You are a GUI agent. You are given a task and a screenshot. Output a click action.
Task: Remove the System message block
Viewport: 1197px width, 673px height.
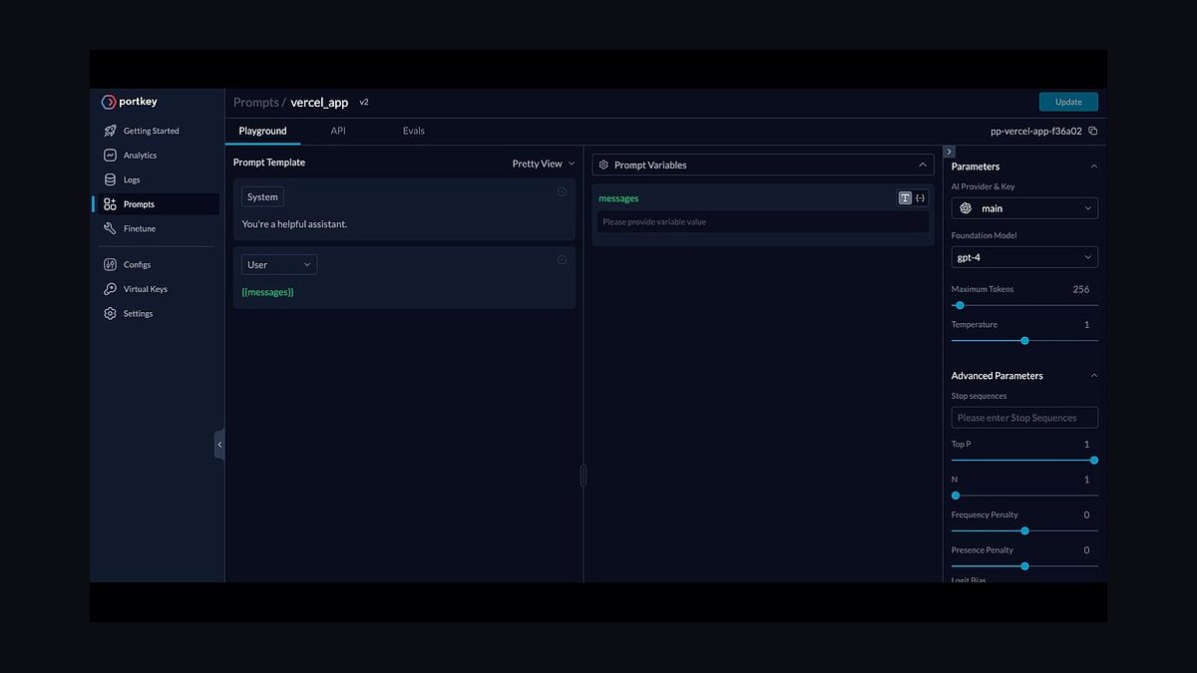point(562,191)
